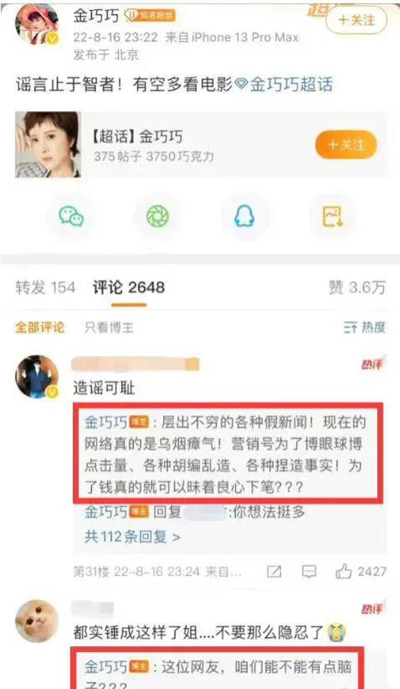Toggle 只看博主 comment filter
This screenshot has height=689, width=400.
click(x=109, y=328)
